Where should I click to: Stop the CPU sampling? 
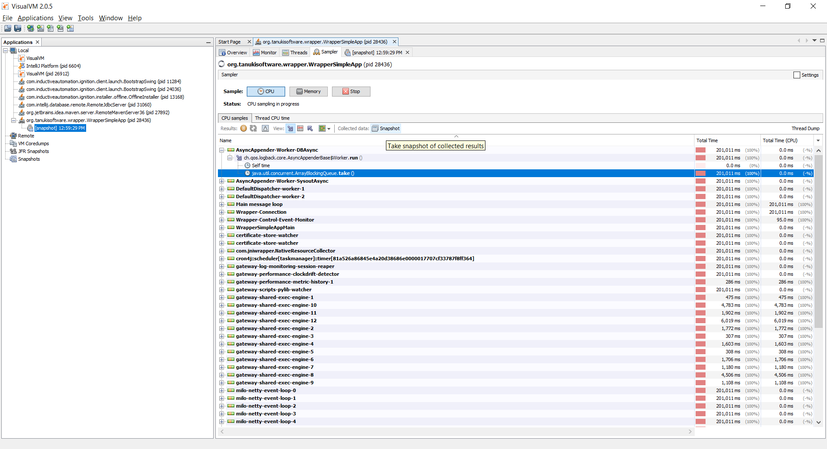point(351,91)
